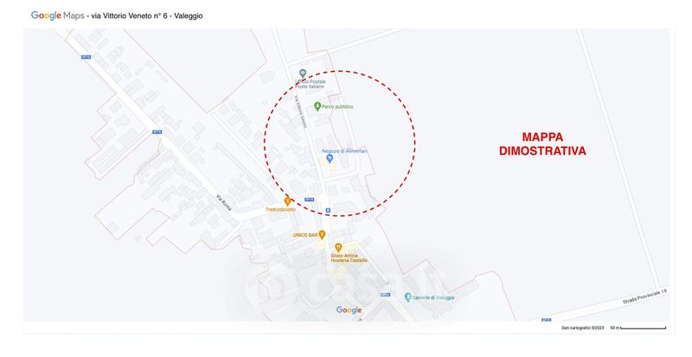Viewport: 692px width, 357px height.
Task: Click the Google logo at map bottom
Action: point(349,310)
